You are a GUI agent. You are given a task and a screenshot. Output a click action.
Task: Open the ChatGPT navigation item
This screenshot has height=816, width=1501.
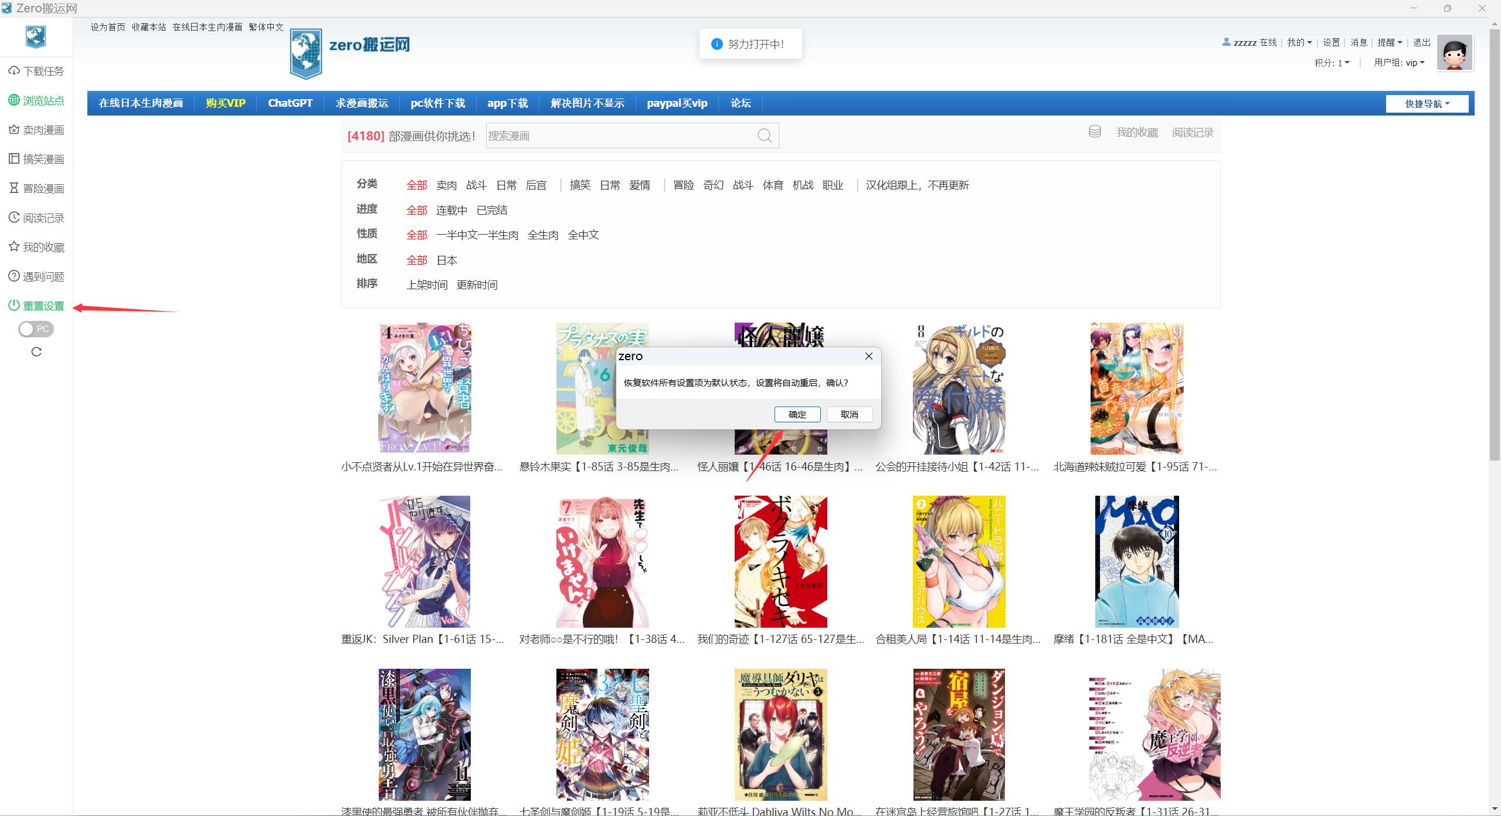click(x=290, y=103)
